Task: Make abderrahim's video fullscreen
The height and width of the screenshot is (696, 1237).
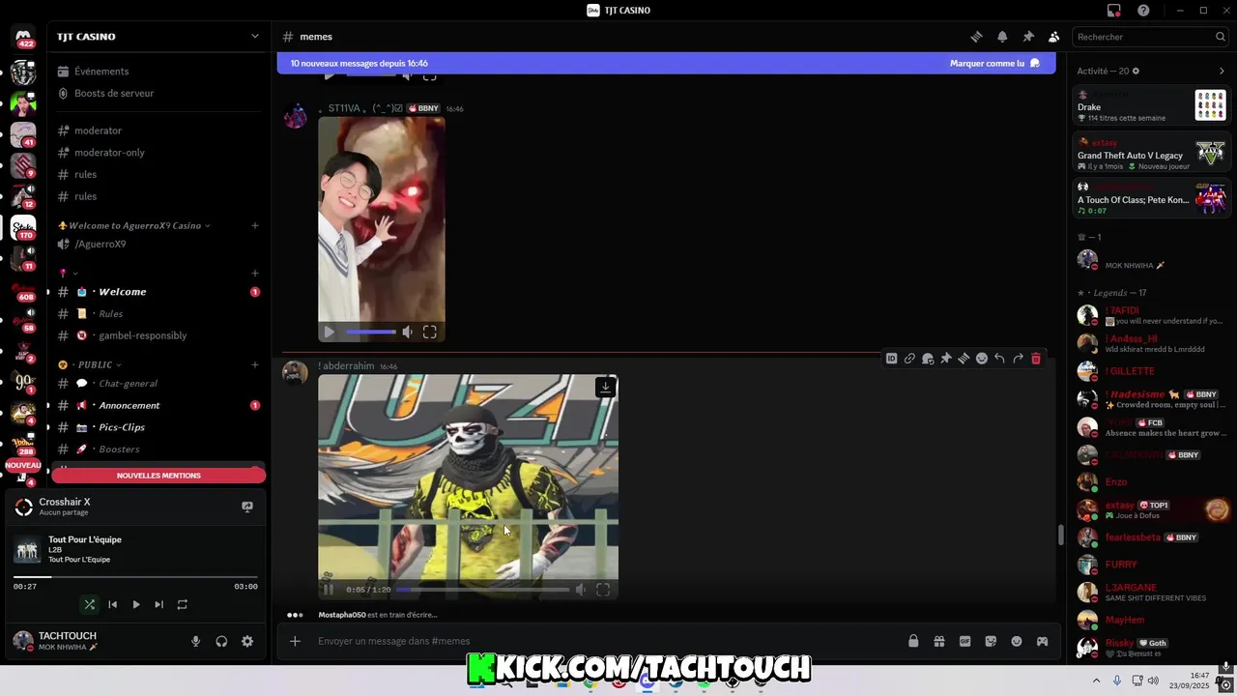Action: 603,589
